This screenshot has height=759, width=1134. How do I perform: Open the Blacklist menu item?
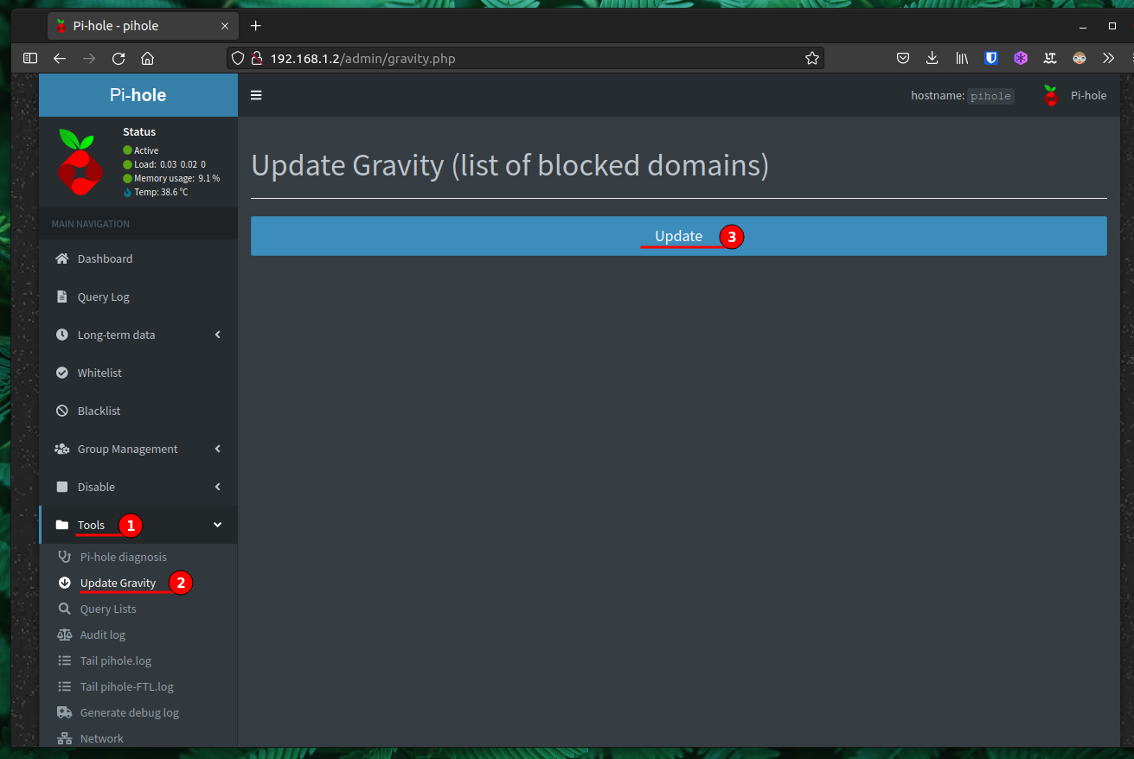(138, 411)
